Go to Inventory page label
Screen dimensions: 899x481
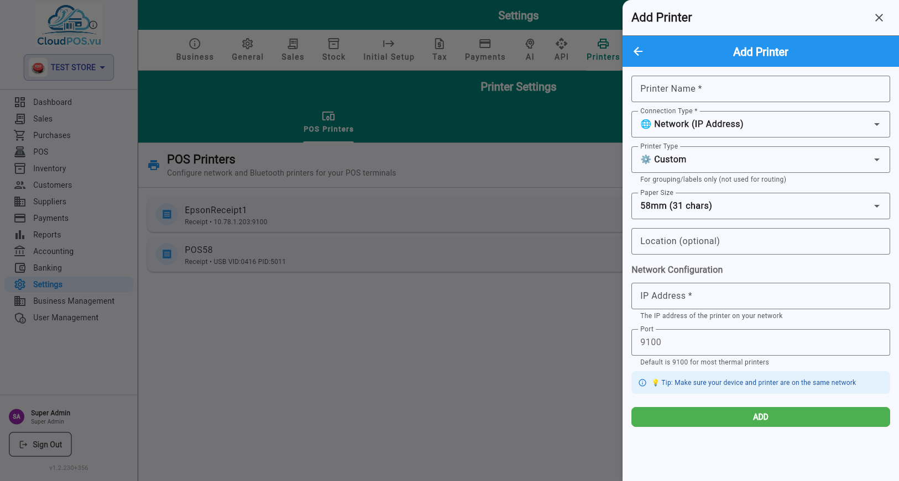tap(49, 168)
